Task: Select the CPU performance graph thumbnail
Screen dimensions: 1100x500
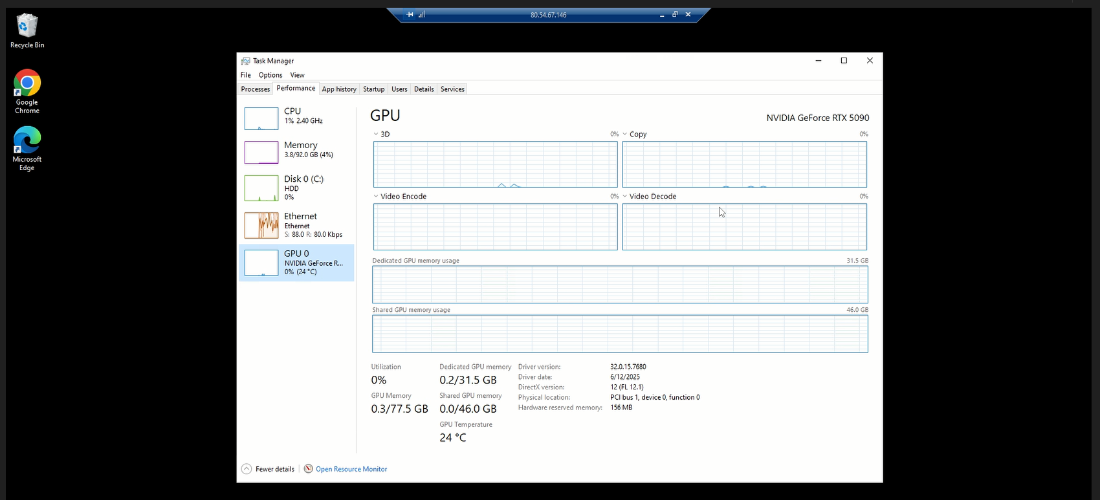Action: coord(261,118)
